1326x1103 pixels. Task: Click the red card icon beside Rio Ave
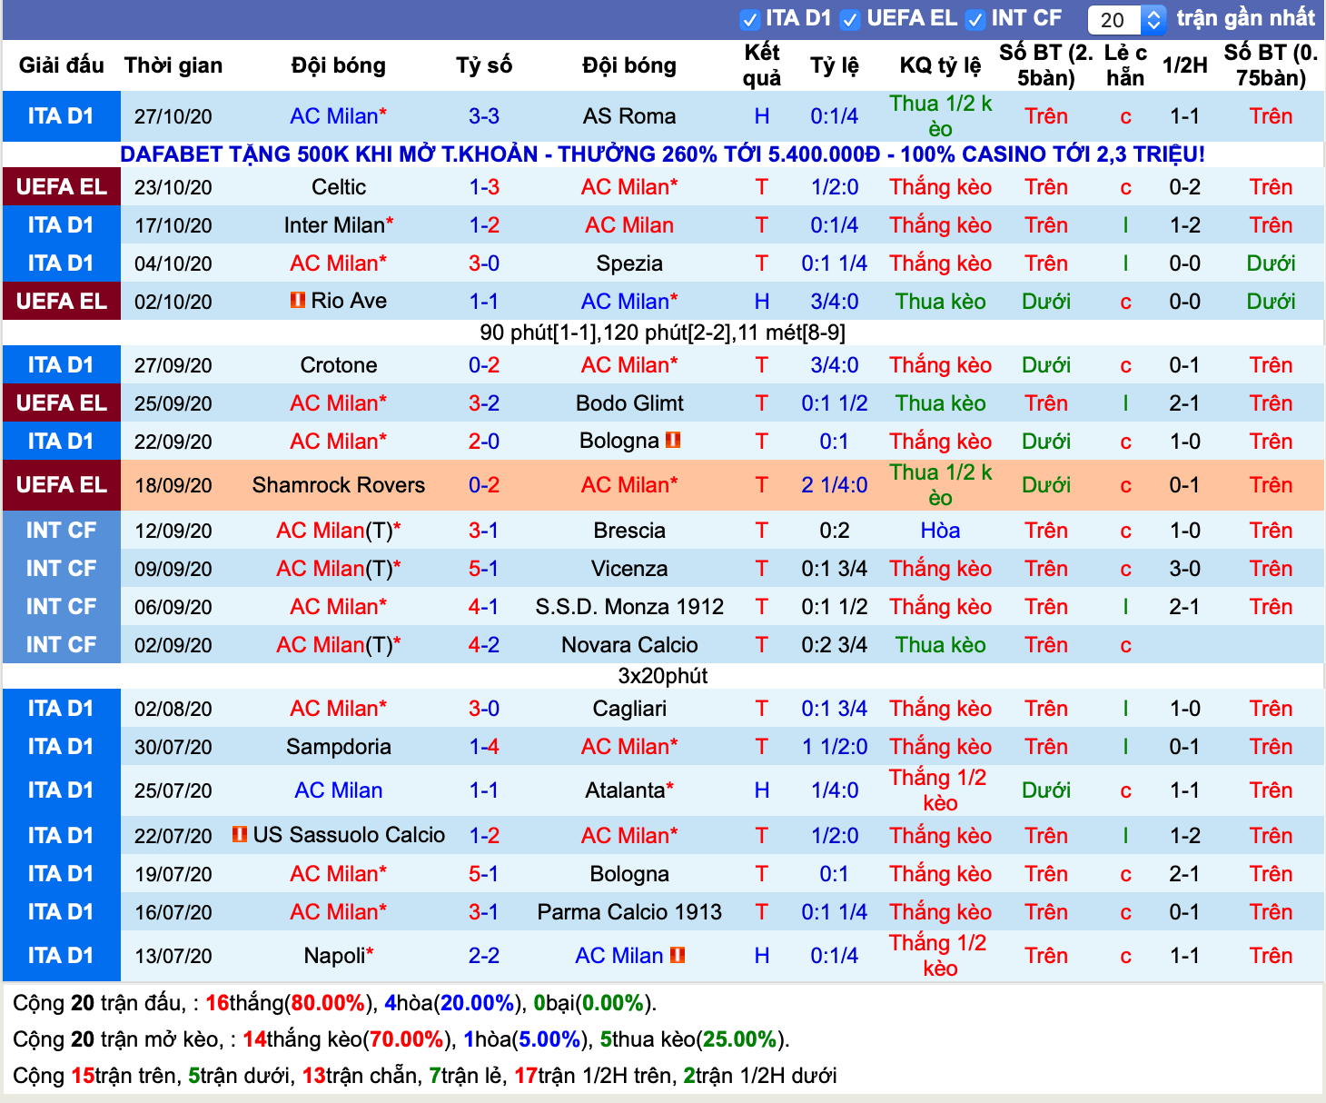[297, 300]
